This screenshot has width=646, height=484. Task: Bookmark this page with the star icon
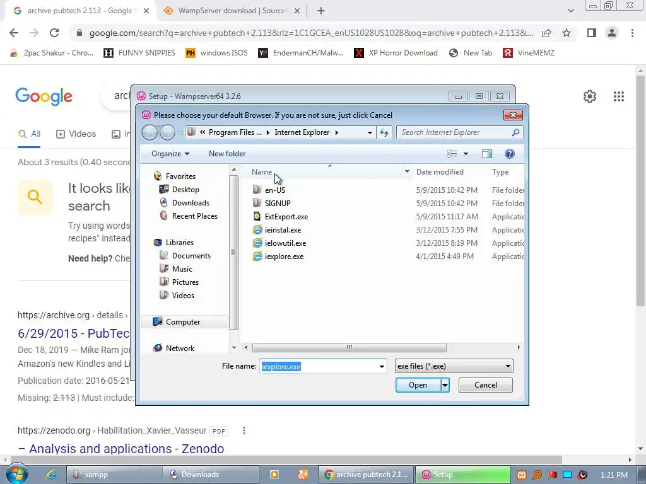[x=567, y=33]
